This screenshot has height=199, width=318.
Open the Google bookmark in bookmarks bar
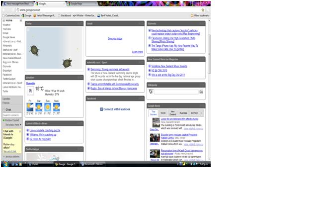26,15
